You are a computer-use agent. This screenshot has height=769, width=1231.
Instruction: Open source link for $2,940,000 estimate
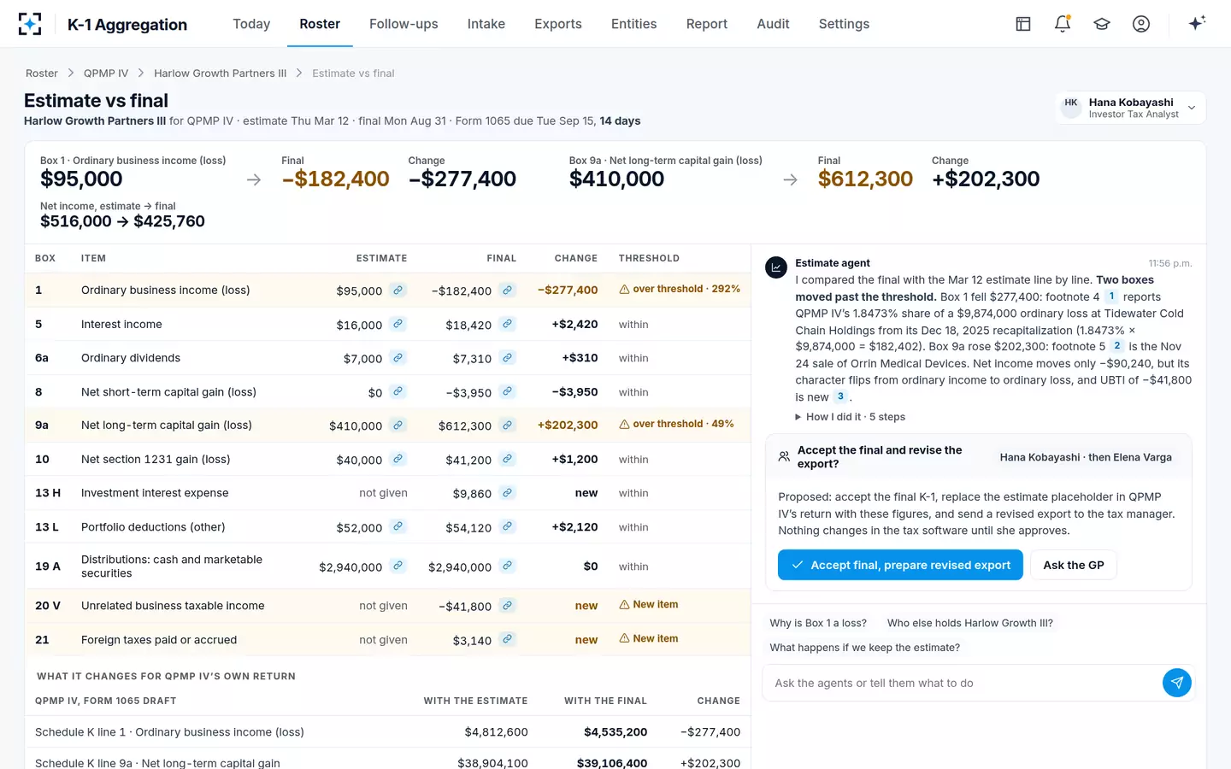(x=398, y=566)
